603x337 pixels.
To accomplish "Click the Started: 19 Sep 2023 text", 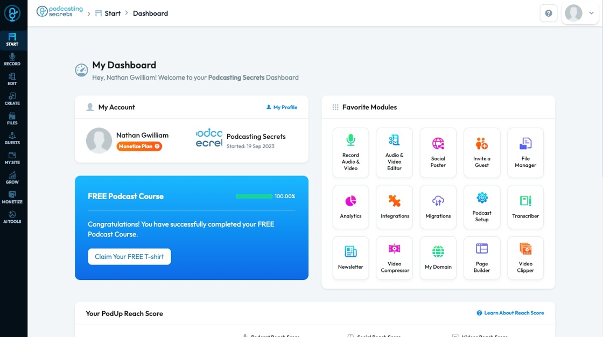I will tap(250, 146).
